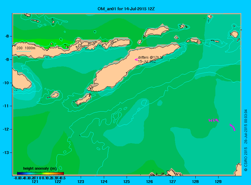Click longitude label 128

(x=195, y=182)
